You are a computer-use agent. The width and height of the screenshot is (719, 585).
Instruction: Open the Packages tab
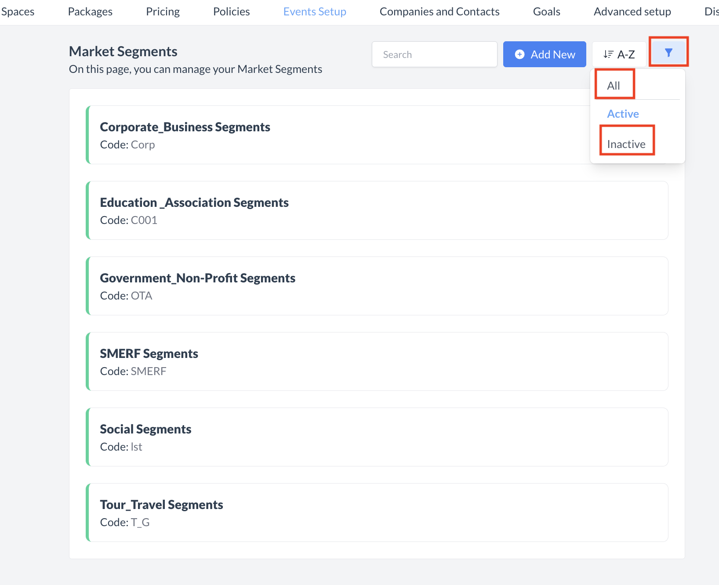[x=90, y=12]
